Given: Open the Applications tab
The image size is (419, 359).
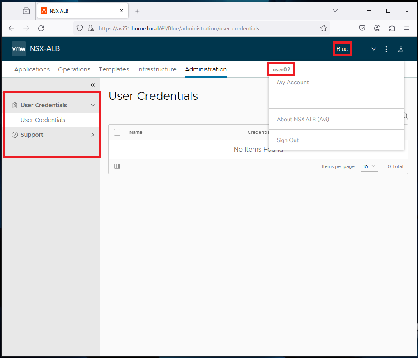Looking at the screenshot, I should coord(32,69).
